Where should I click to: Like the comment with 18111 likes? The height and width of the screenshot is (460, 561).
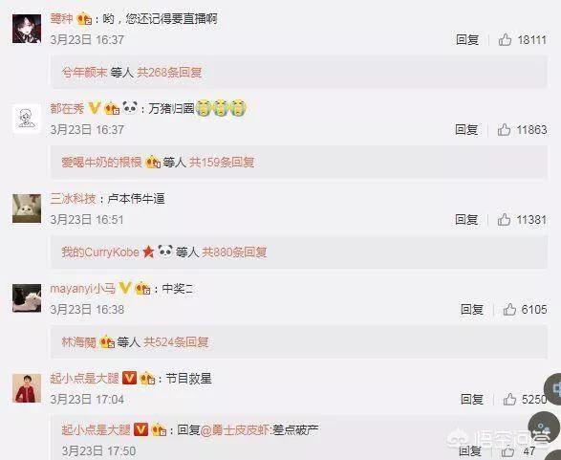click(x=505, y=39)
